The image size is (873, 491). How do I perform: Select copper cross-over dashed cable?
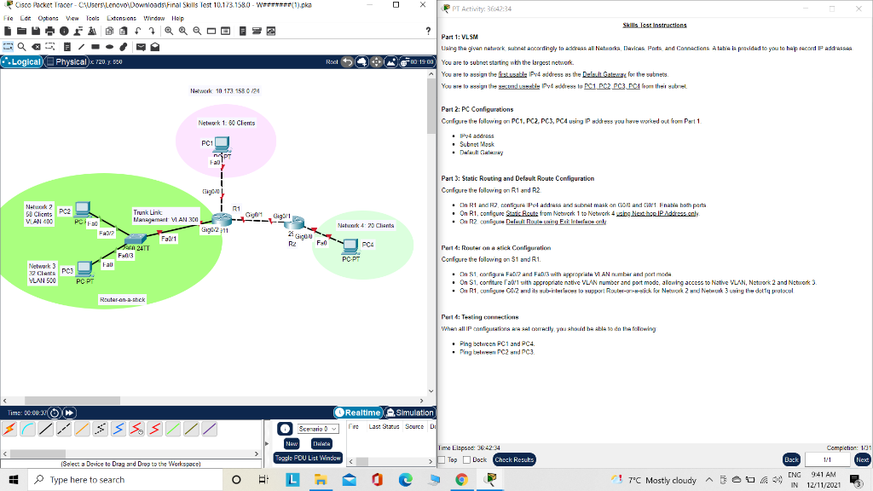[x=64, y=430]
